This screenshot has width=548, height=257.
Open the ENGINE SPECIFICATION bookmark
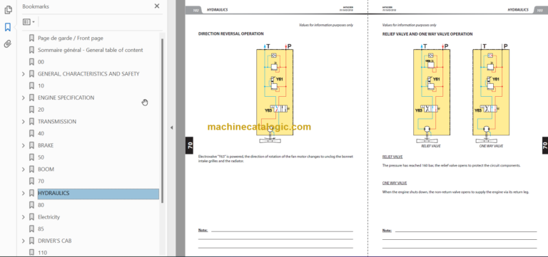[x=66, y=98]
